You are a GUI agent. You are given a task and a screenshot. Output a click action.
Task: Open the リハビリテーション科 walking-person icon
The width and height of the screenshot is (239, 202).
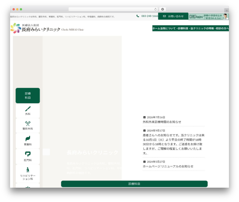(x=28, y=170)
